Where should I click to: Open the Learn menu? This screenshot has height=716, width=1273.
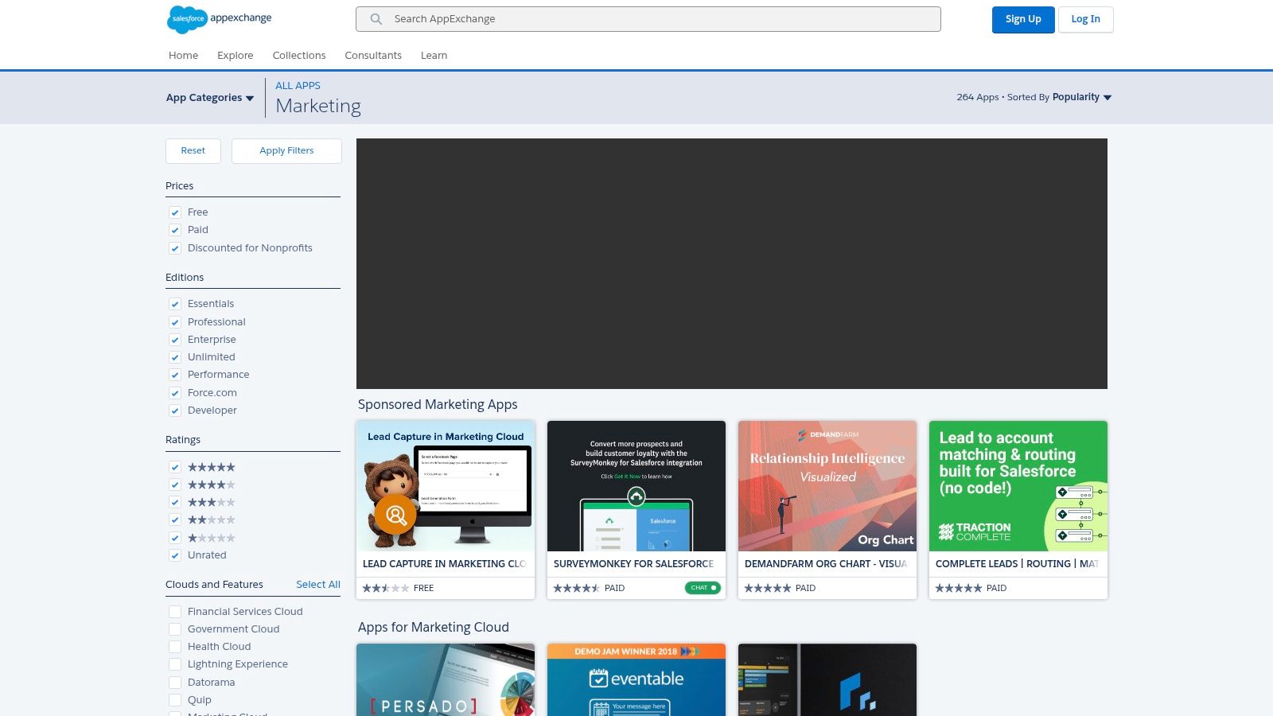[434, 56]
